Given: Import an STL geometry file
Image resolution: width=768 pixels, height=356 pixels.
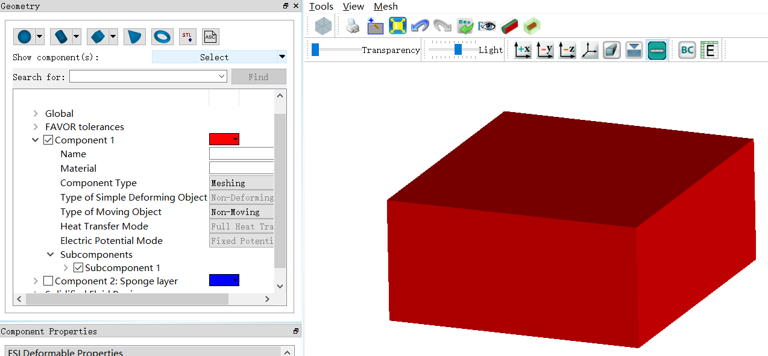Looking at the screenshot, I should (187, 37).
